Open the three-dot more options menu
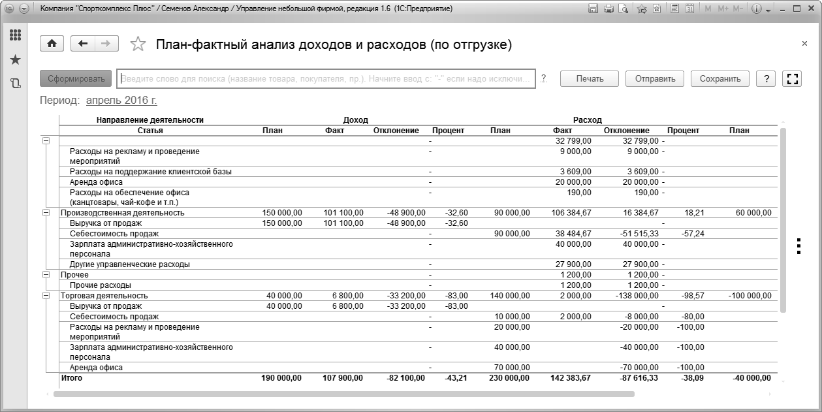This screenshot has width=822, height=412. 798,246
